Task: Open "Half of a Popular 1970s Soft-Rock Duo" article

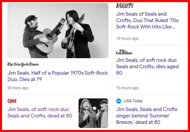Action: [58, 76]
